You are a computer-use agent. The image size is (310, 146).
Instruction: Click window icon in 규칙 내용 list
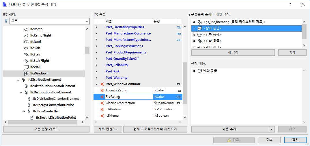tap(200, 71)
